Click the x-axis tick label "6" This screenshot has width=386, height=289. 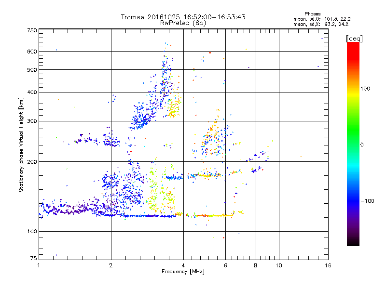click(225, 265)
